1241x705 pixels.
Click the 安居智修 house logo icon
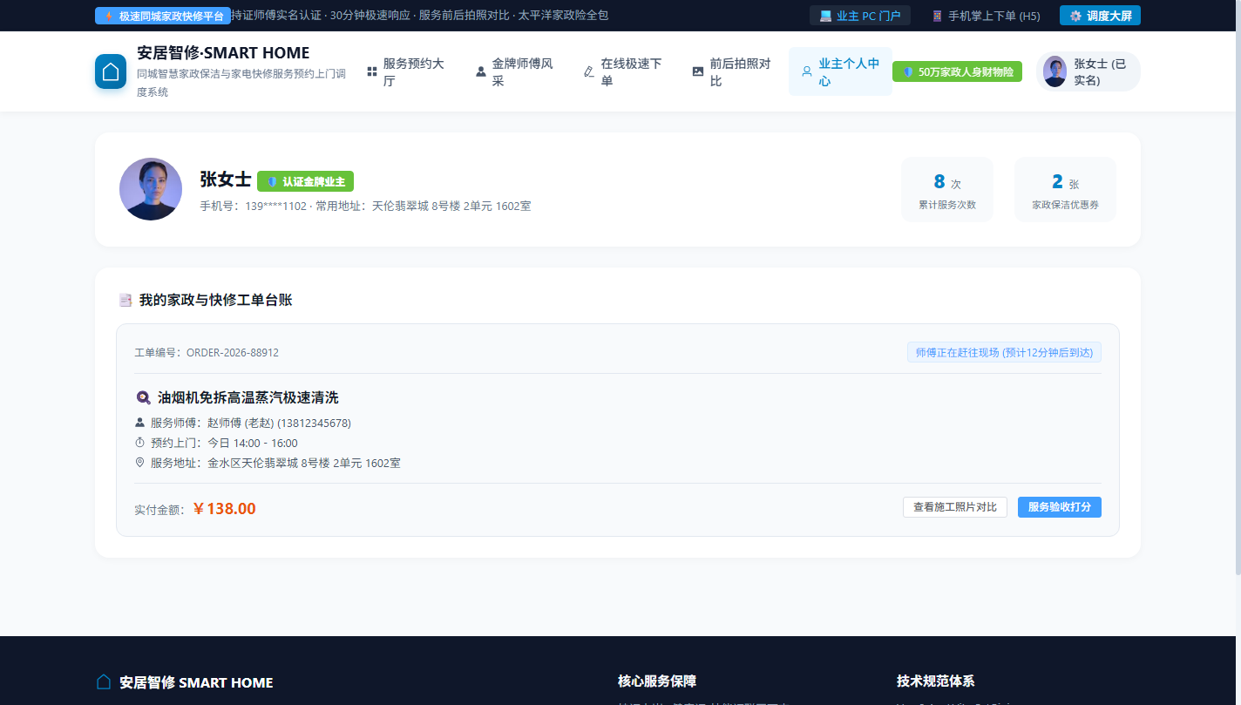click(x=111, y=71)
